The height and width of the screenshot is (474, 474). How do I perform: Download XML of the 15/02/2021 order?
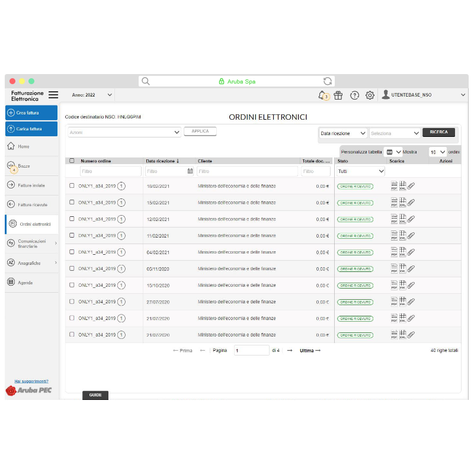tap(403, 202)
